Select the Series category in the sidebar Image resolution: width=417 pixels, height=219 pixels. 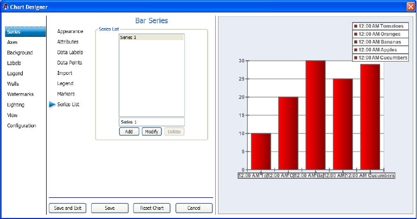click(25, 32)
